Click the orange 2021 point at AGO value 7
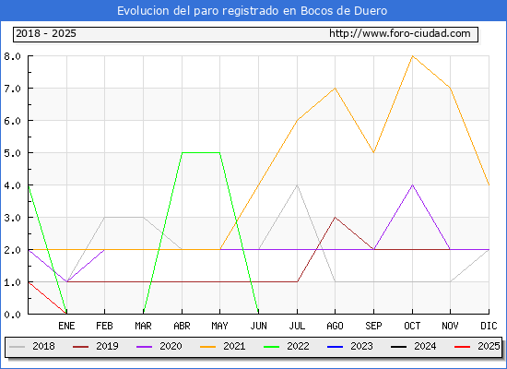The width and height of the screenshot is (507, 369). pyautogui.click(x=335, y=88)
